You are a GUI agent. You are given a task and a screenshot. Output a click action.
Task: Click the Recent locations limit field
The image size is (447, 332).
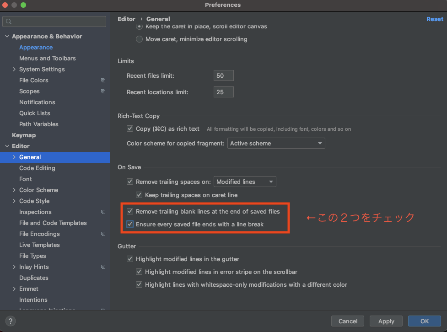(x=223, y=92)
